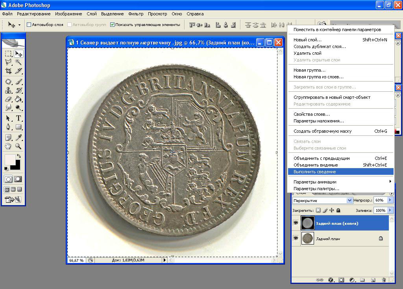Switch to Standard editing mode

(9, 179)
